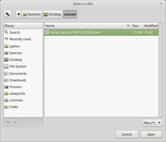Image resolution: width=166 pixels, height=142 pixels.
Task: Select Downloads bookmark label
Action: click(18, 80)
